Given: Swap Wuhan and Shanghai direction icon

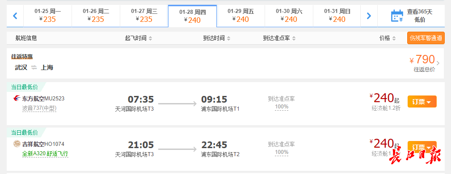Looking at the screenshot, I should pyautogui.click(x=34, y=68).
